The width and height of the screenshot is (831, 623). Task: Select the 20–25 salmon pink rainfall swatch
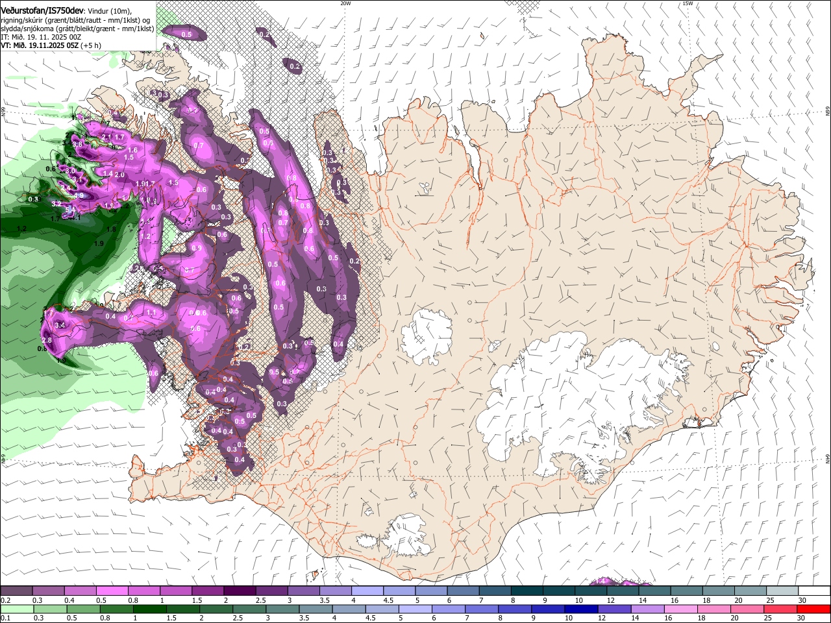(x=747, y=609)
